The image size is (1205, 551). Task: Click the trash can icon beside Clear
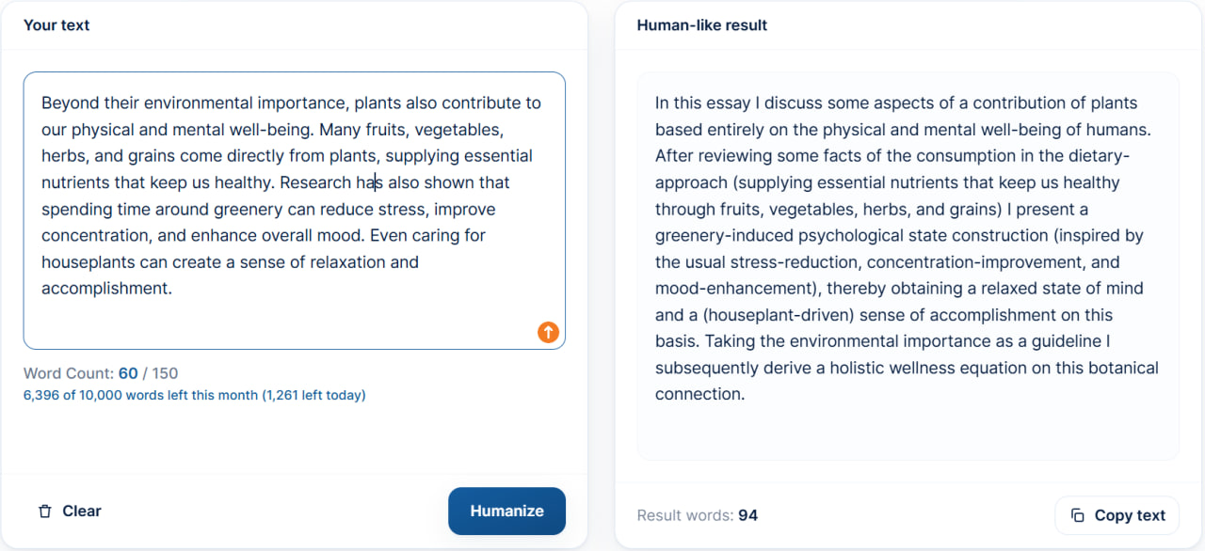pos(45,512)
